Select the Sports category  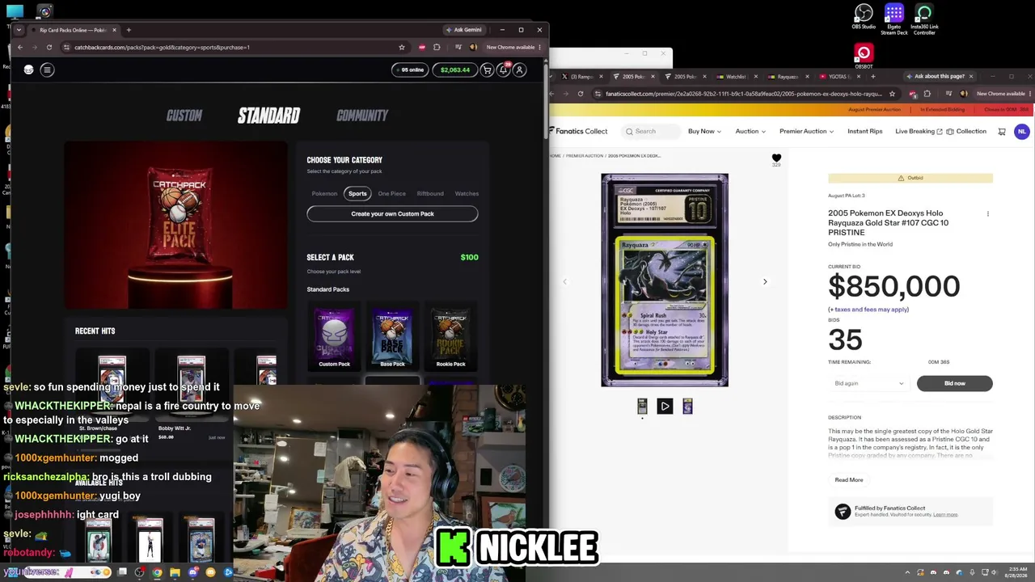click(x=357, y=194)
